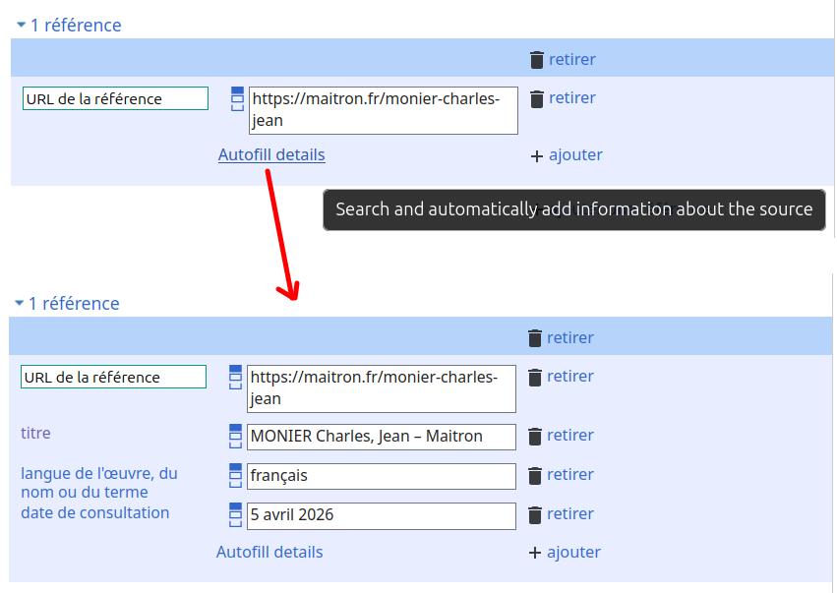Click Autofill details link above the tooltip

click(x=271, y=154)
